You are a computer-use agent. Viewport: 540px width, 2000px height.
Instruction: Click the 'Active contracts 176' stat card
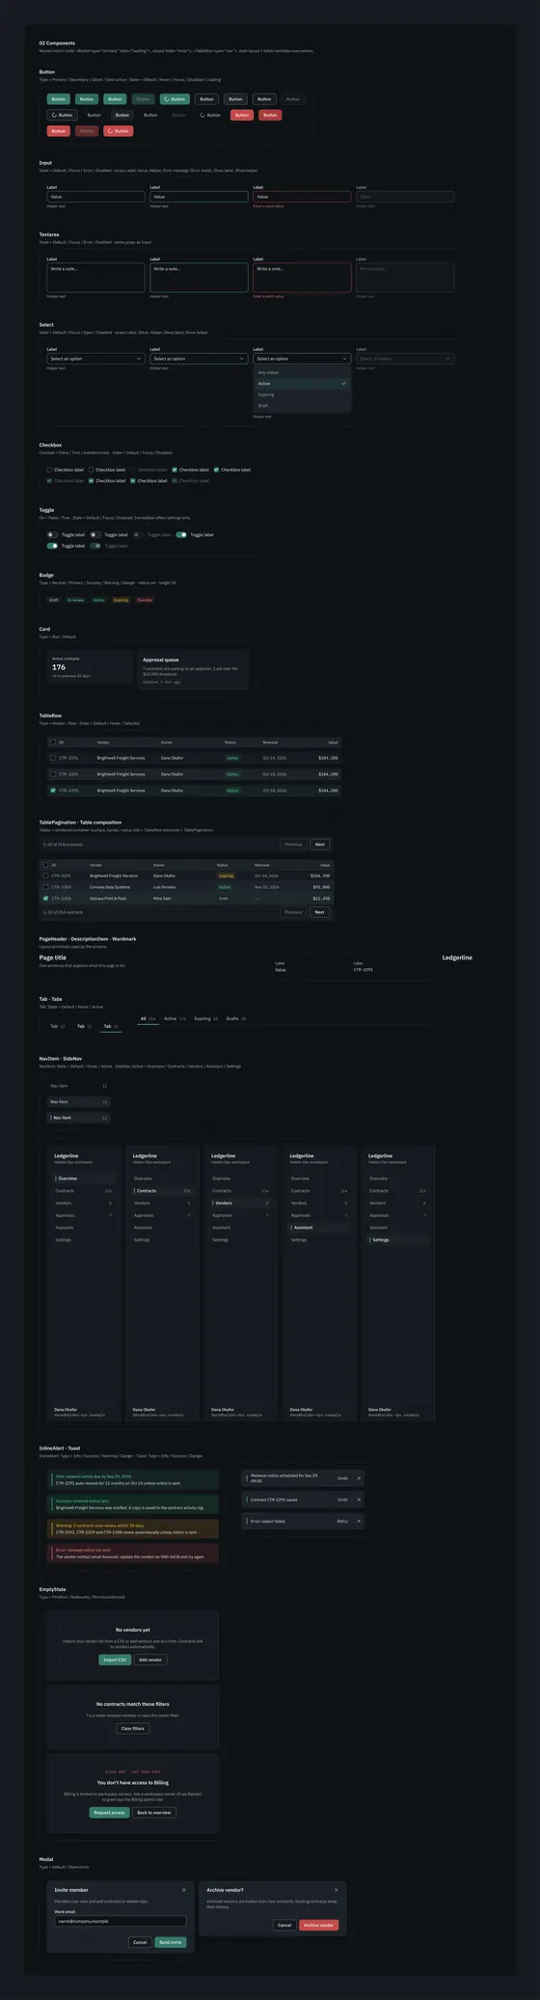(x=90, y=667)
